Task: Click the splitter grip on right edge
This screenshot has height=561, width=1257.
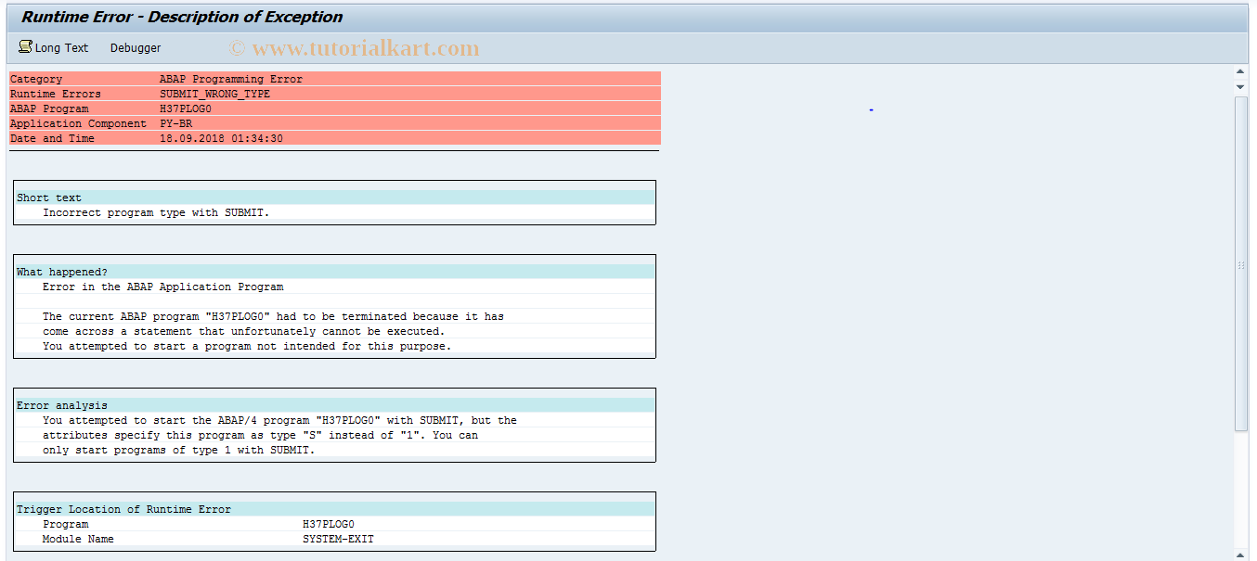Action: pyautogui.click(x=1241, y=265)
